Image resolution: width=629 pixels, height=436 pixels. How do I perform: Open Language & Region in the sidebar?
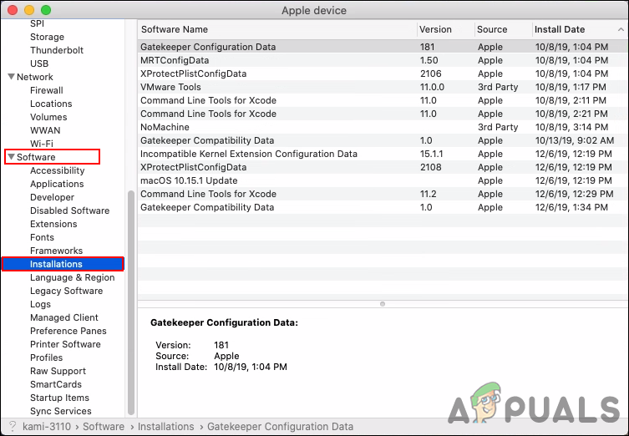point(72,277)
